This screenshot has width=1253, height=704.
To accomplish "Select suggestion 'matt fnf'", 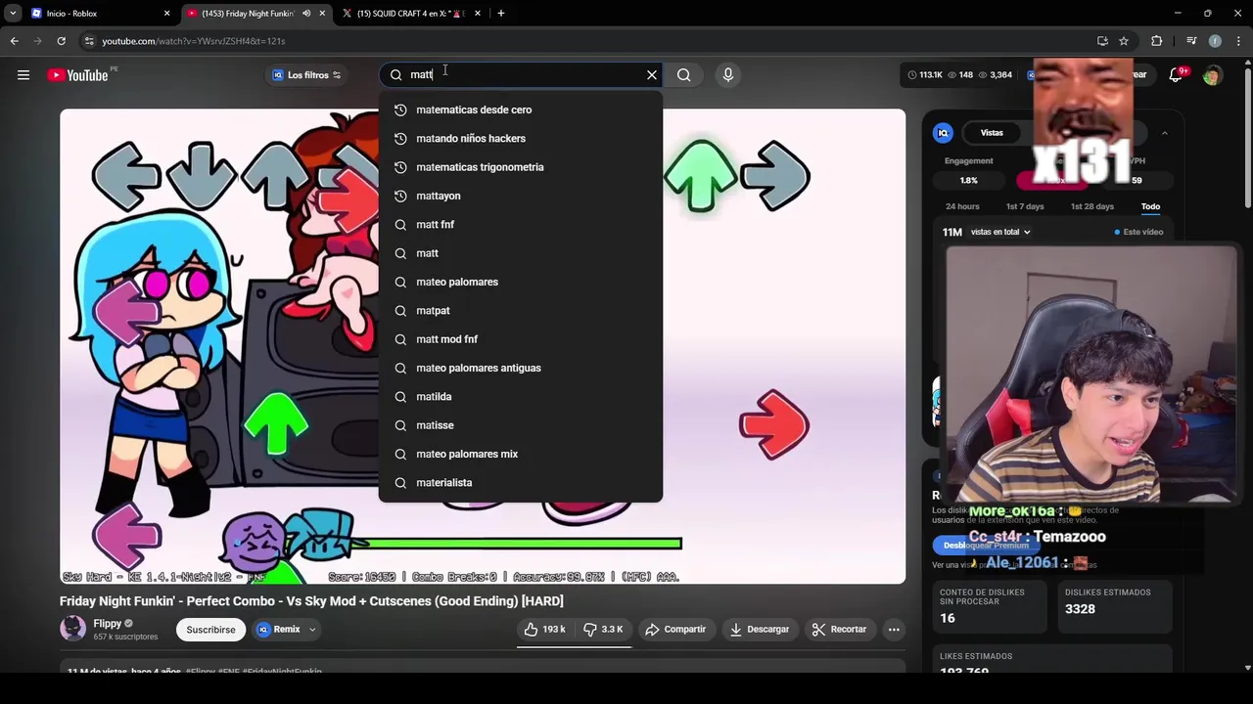I will [x=521, y=225].
